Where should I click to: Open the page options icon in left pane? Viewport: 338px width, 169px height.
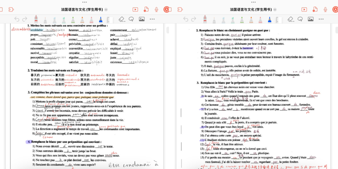point(146,10)
